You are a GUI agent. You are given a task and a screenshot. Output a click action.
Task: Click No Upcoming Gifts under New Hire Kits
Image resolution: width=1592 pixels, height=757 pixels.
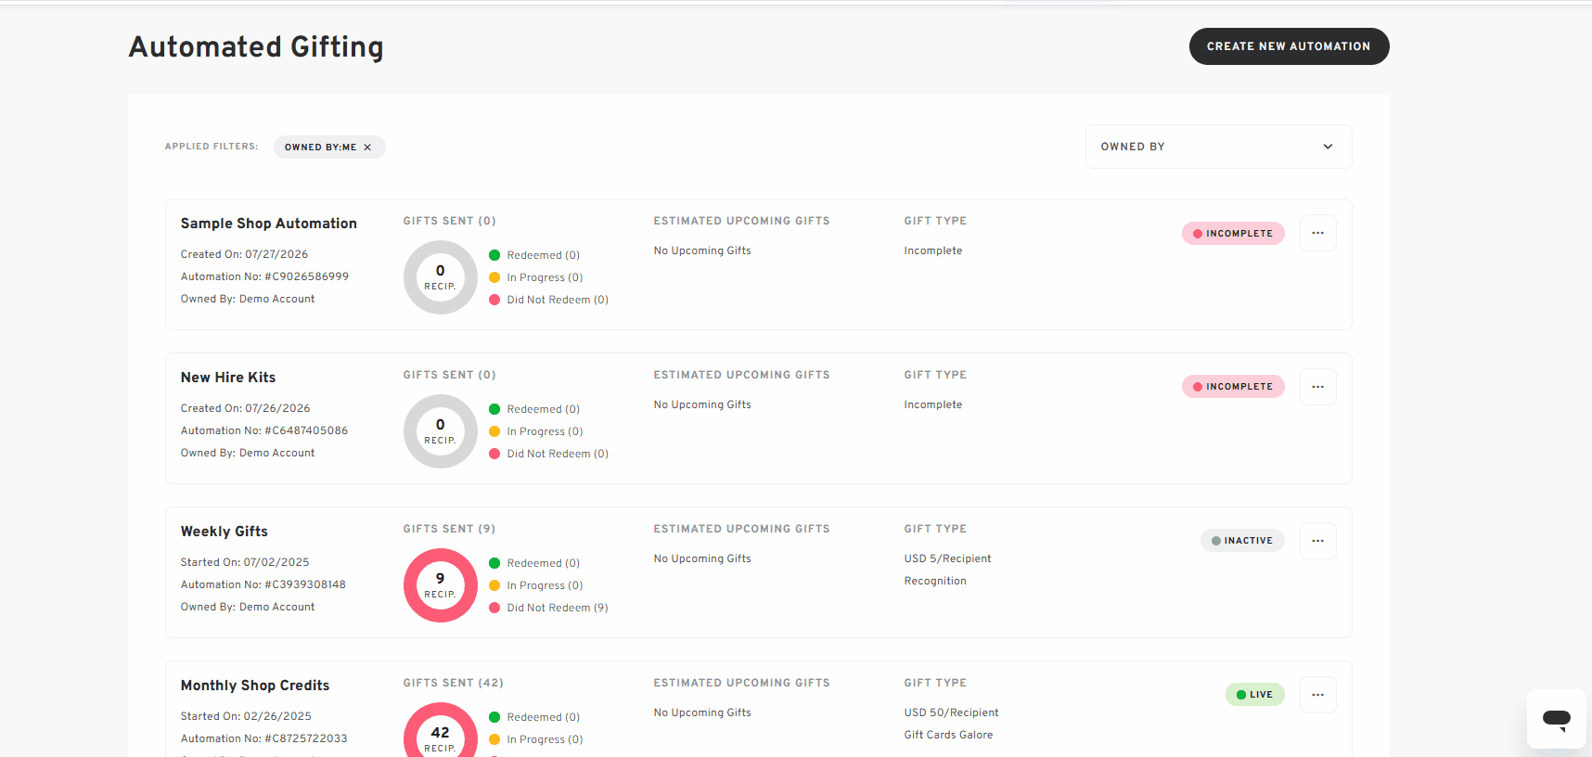click(702, 404)
